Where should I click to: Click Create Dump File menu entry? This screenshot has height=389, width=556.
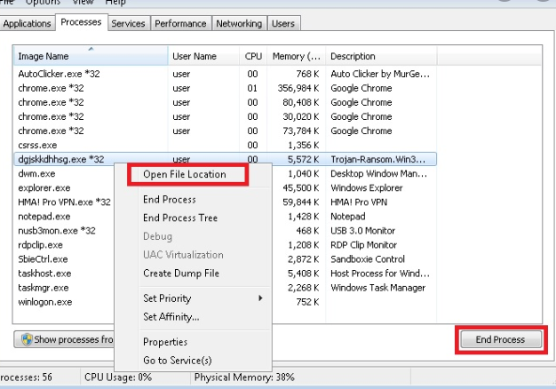click(x=181, y=274)
